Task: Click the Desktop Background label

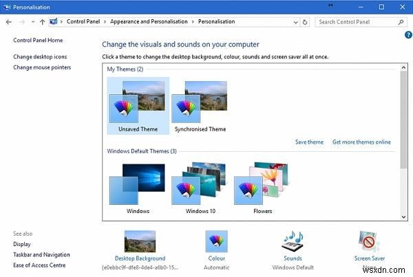Action: coord(140,258)
